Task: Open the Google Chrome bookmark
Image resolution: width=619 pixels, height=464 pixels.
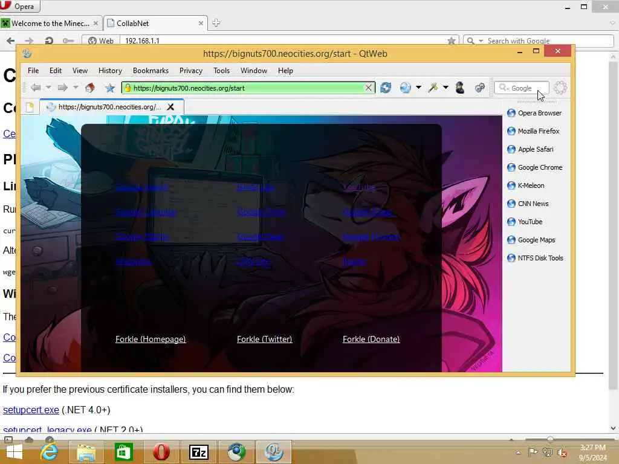Action: tap(535, 167)
